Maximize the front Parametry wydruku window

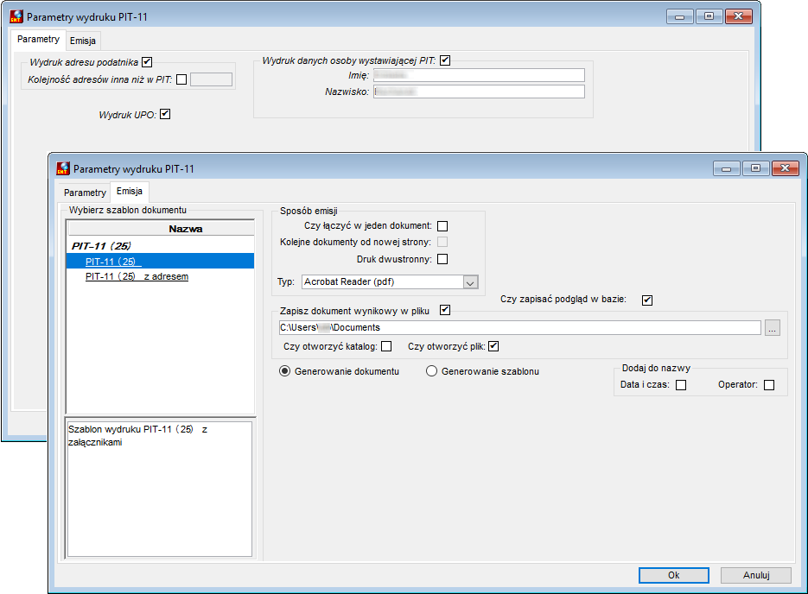click(x=755, y=168)
